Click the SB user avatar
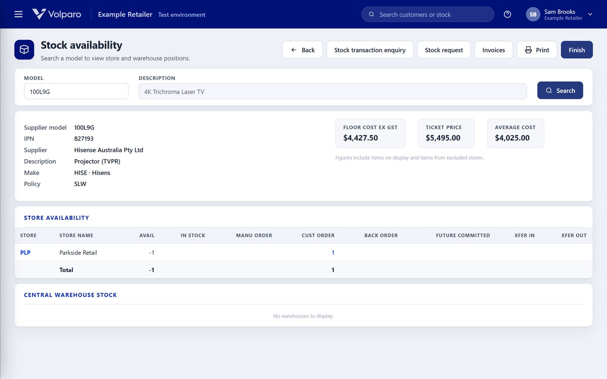Viewport: 607px width, 379px height. point(533,14)
